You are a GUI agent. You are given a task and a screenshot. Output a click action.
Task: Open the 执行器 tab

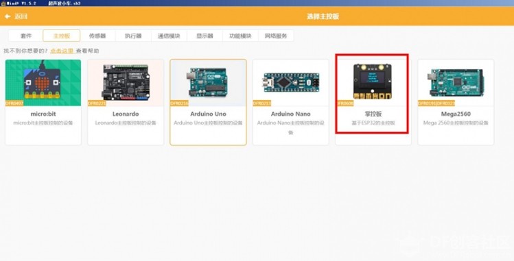coord(133,36)
